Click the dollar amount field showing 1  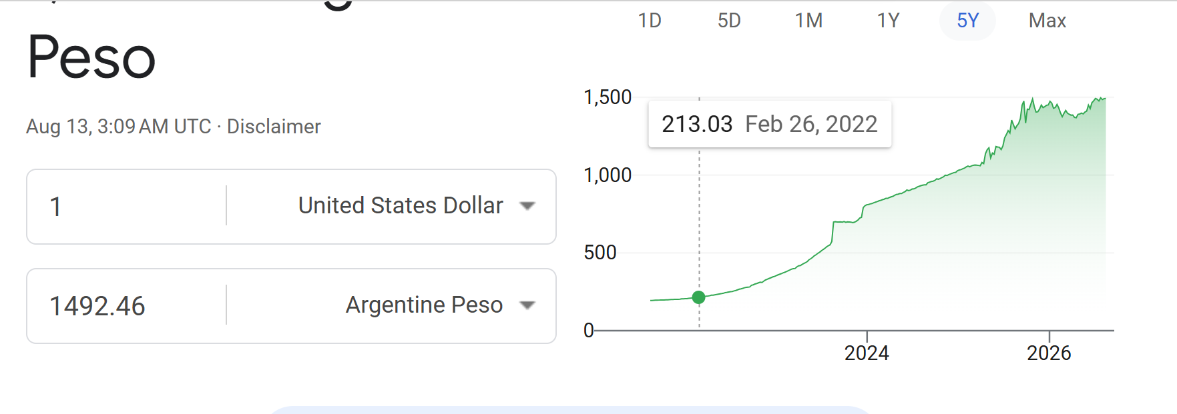(x=127, y=206)
